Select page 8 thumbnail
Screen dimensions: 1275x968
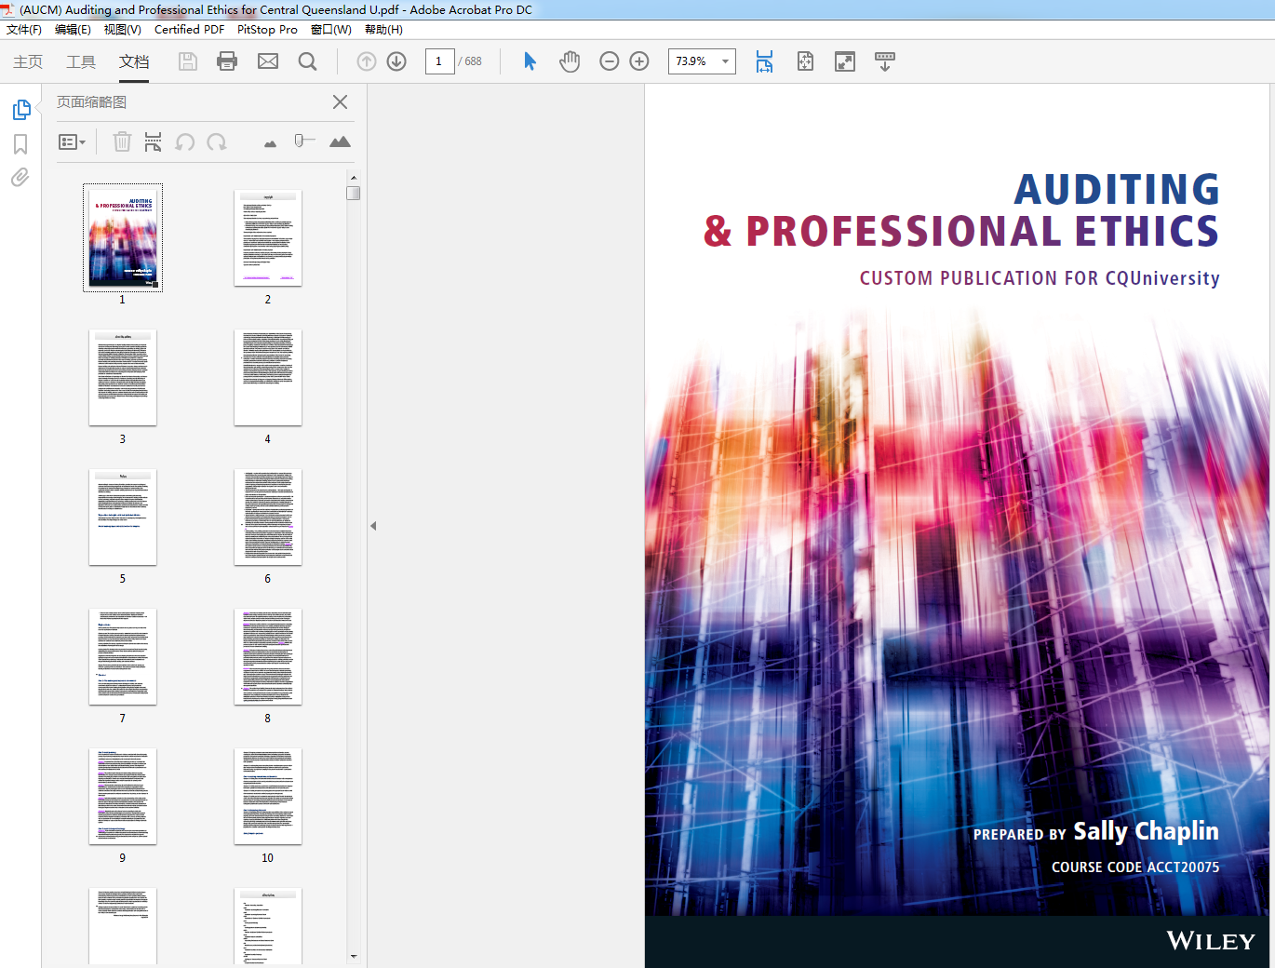point(268,657)
